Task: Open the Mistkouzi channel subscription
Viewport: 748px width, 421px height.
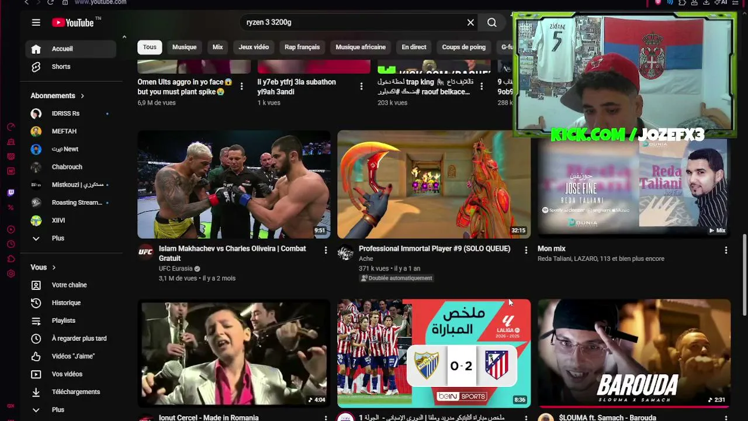Action: tap(71, 185)
